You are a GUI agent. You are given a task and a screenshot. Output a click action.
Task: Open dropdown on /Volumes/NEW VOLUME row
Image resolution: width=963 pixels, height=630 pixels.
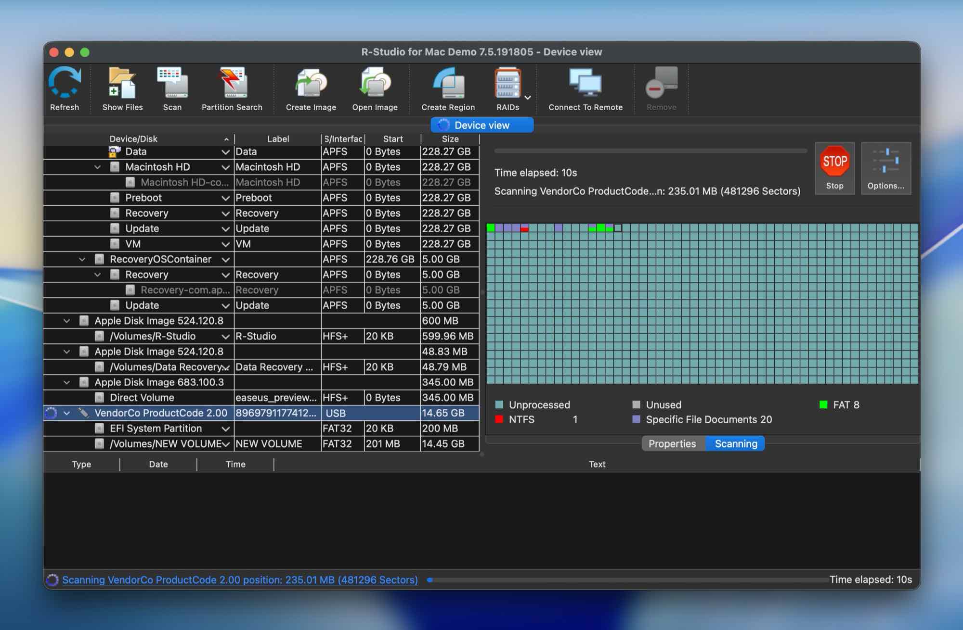click(225, 444)
